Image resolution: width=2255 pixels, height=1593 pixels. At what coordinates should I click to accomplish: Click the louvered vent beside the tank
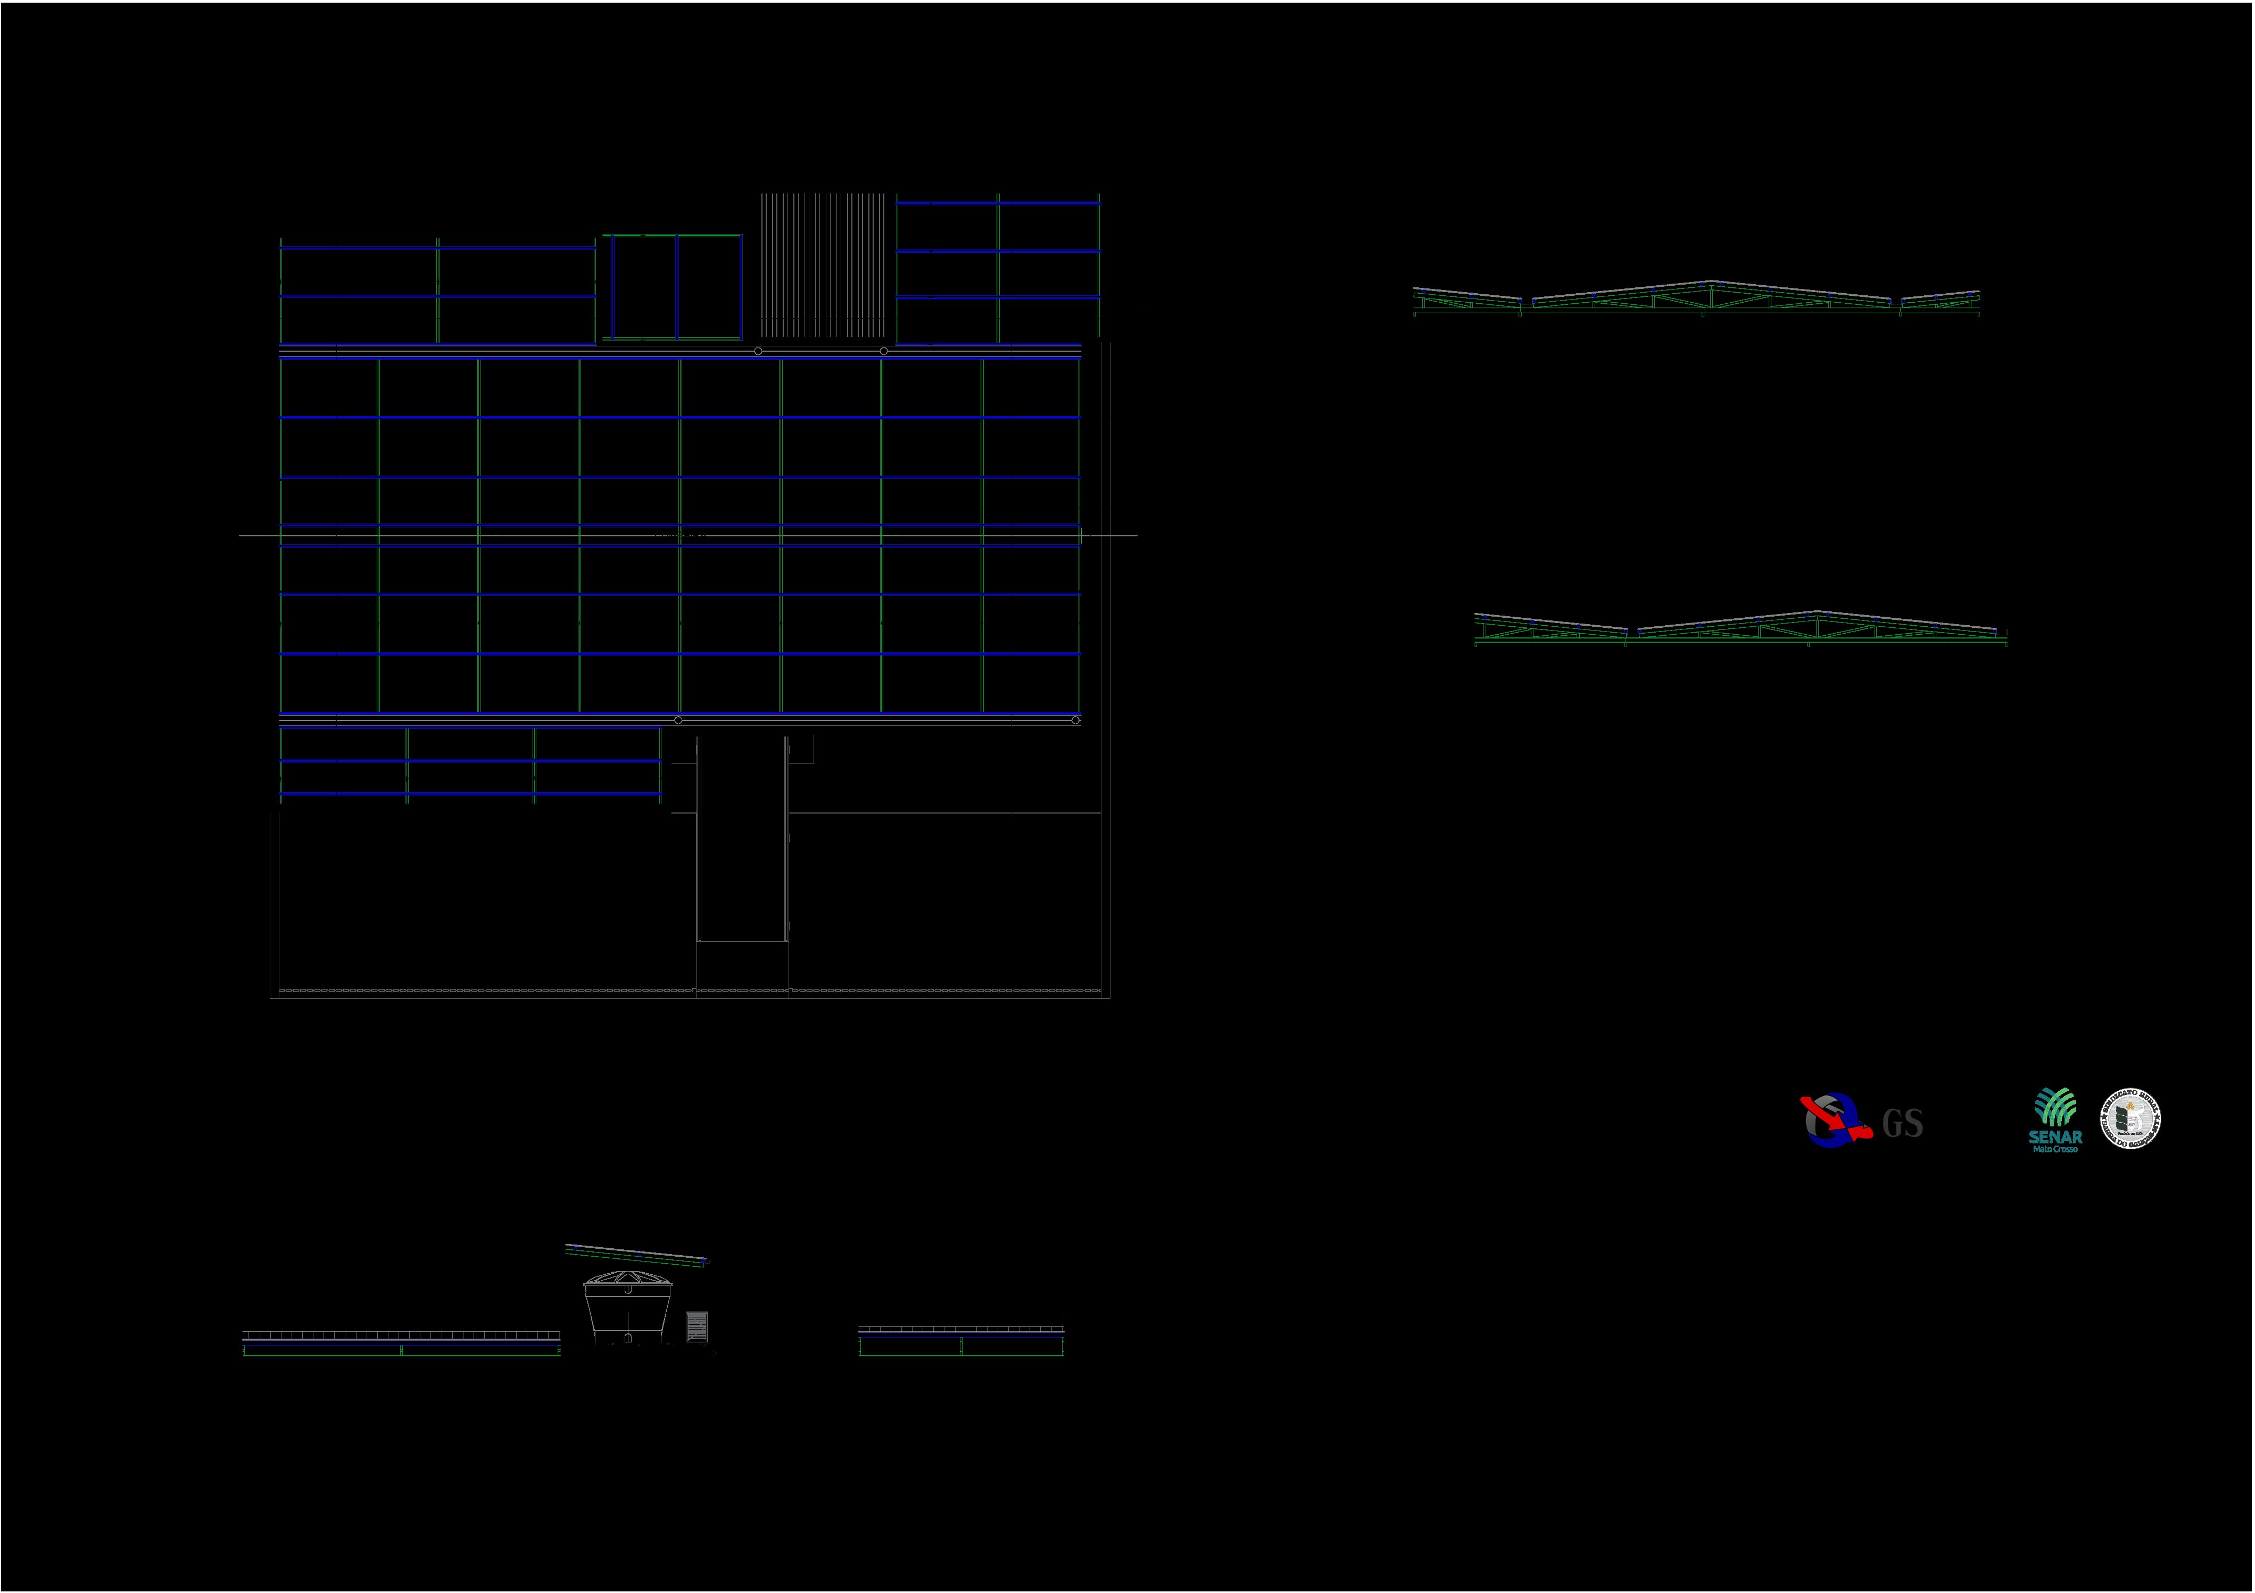(x=697, y=1326)
